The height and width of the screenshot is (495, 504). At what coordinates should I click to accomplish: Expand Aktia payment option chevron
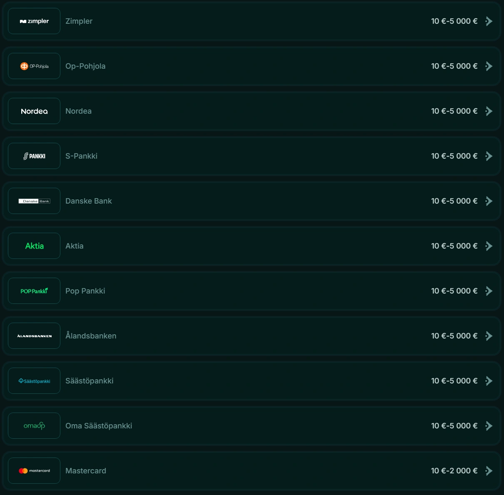[489, 246]
